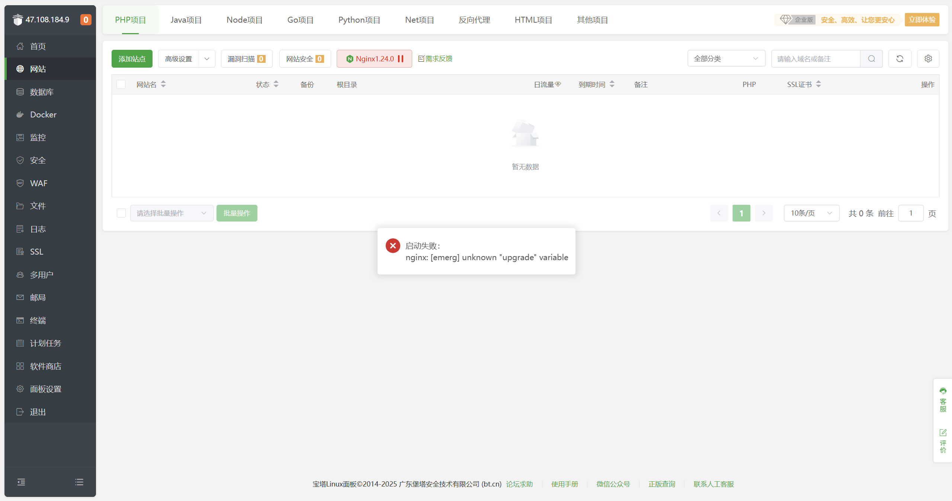The width and height of the screenshot is (952, 501).
Task: Open the 文件 file manager
Action: coord(50,206)
